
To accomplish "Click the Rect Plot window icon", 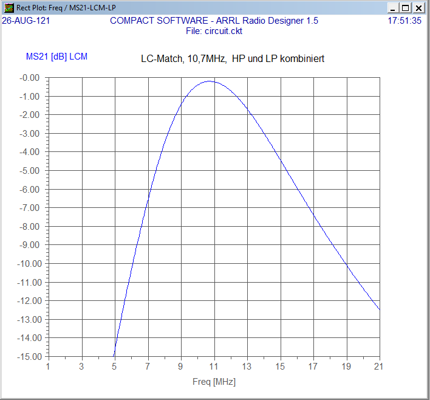I will point(9,8).
